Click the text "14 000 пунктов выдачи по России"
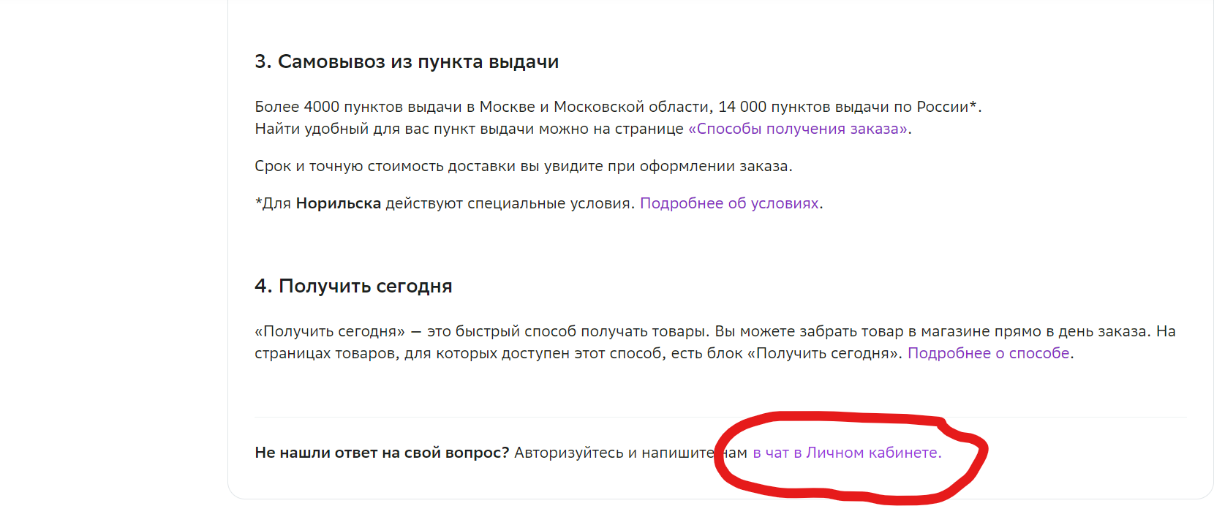This screenshot has height=506, width=1214. [843, 107]
